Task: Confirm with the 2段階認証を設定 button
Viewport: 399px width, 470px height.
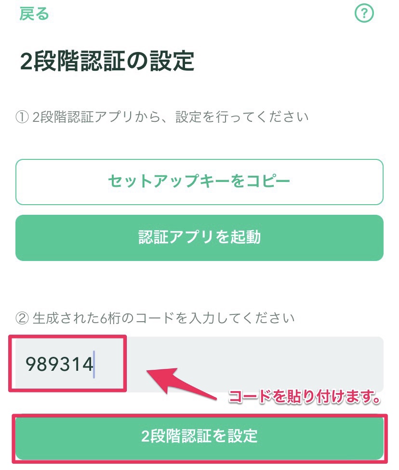Action: click(199, 436)
